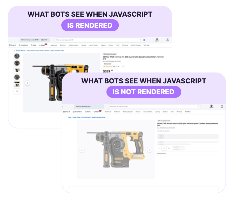This screenshot has height=203, width=235.
Task: Open Sign In icon in not-rendered page
Action: point(211,106)
